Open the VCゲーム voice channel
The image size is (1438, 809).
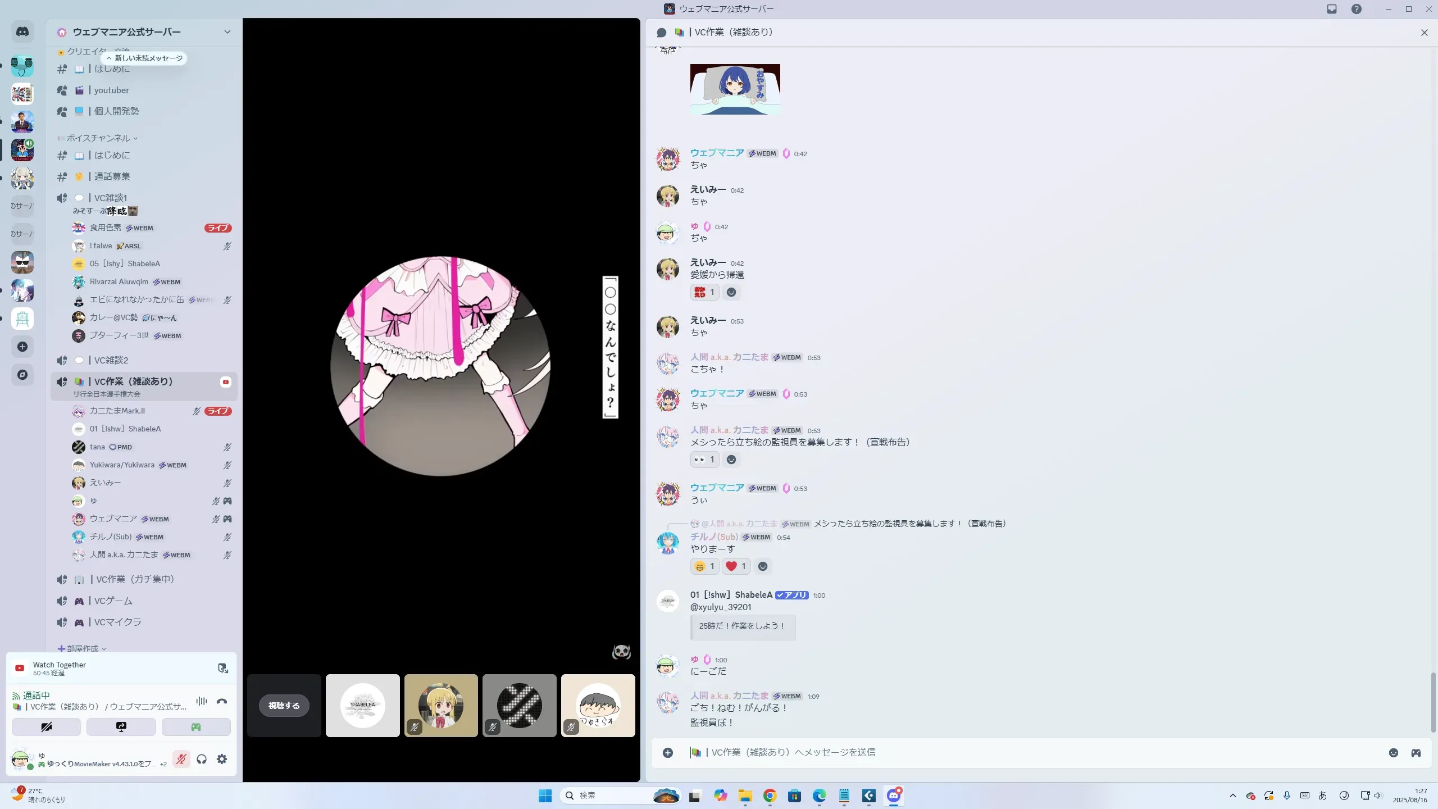(113, 601)
